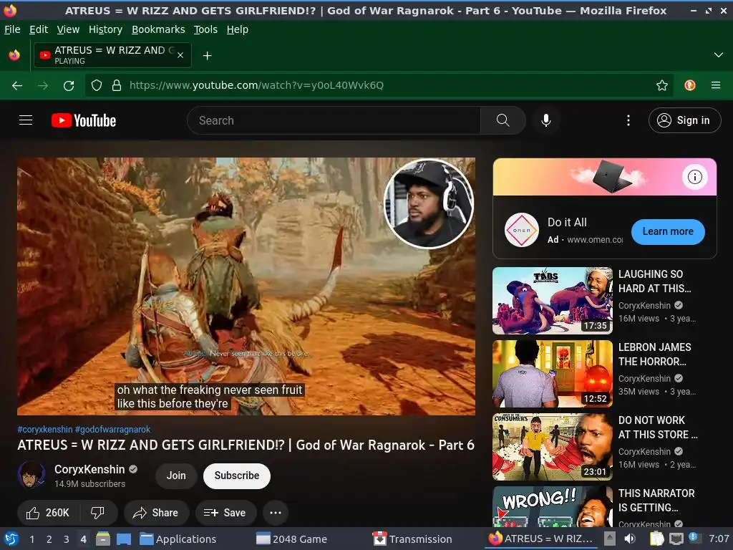Open the YouTube hamburger guide menu
Image resolution: width=733 pixels, height=550 pixels.
26,120
